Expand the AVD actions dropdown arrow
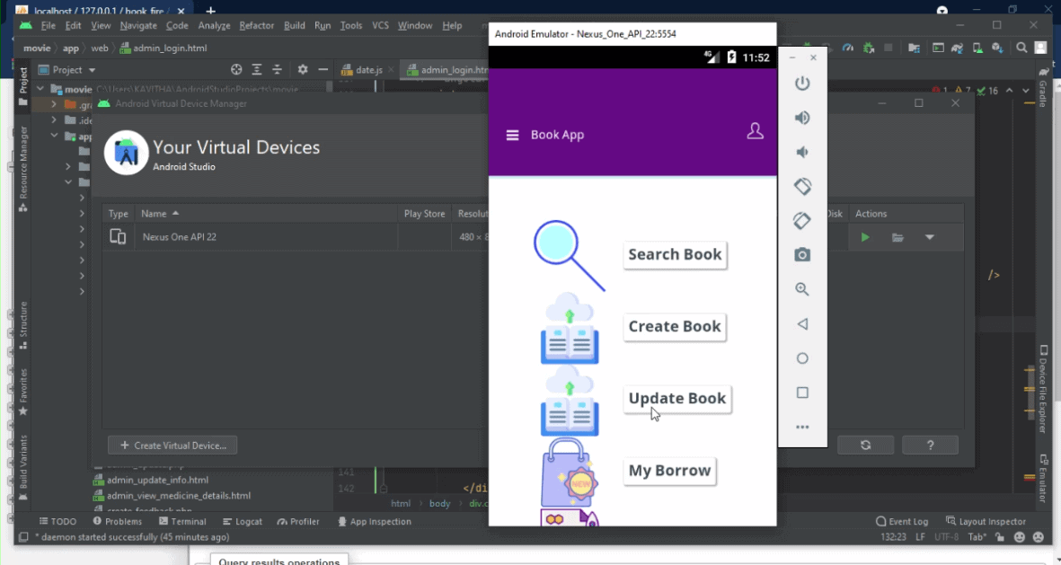The height and width of the screenshot is (565, 1061). (x=930, y=237)
